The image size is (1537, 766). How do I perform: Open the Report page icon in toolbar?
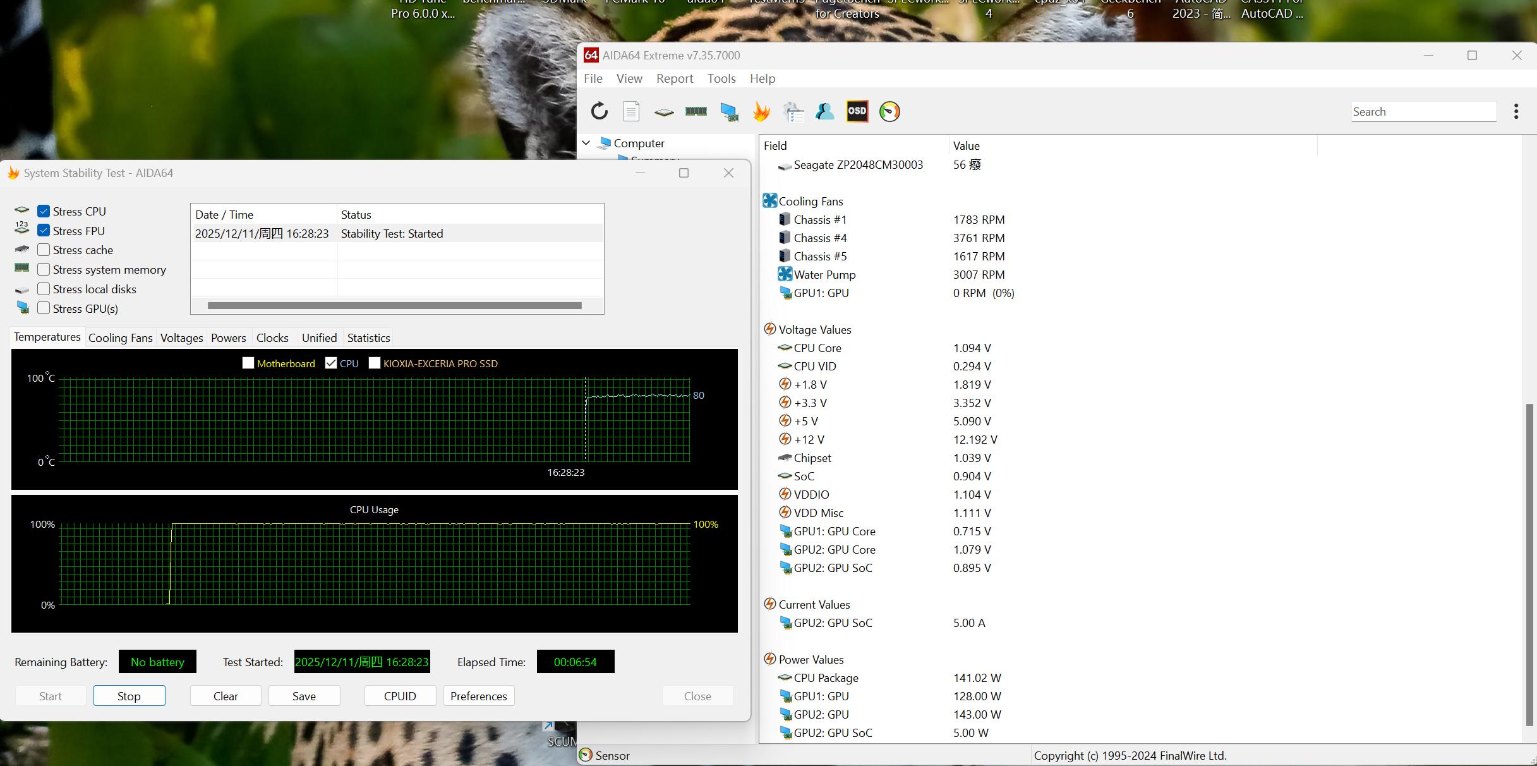click(x=631, y=112)
